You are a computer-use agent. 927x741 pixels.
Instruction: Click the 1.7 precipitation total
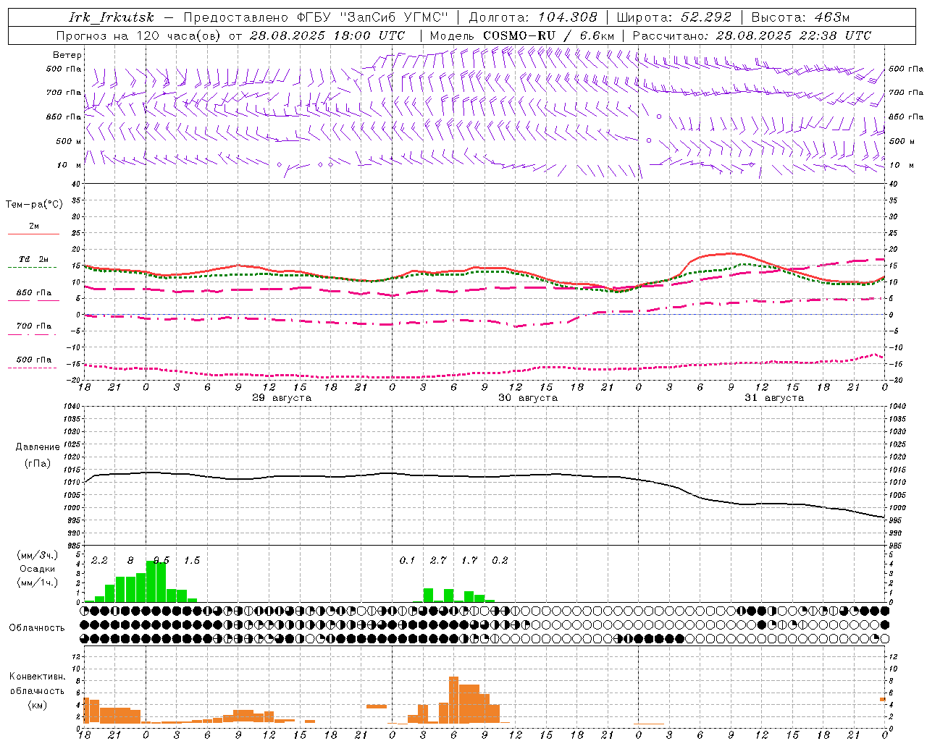pos(469,561)
